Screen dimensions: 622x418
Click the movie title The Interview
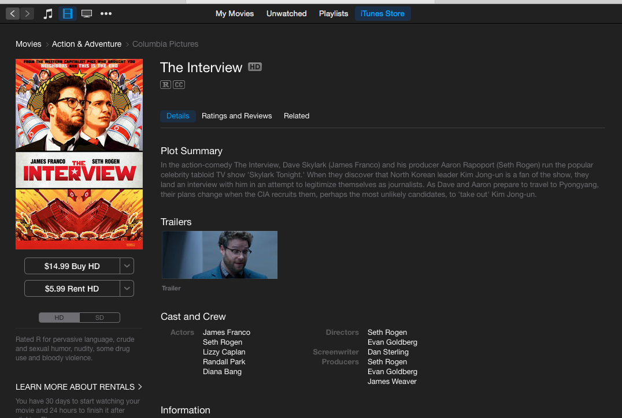point(201,68)
